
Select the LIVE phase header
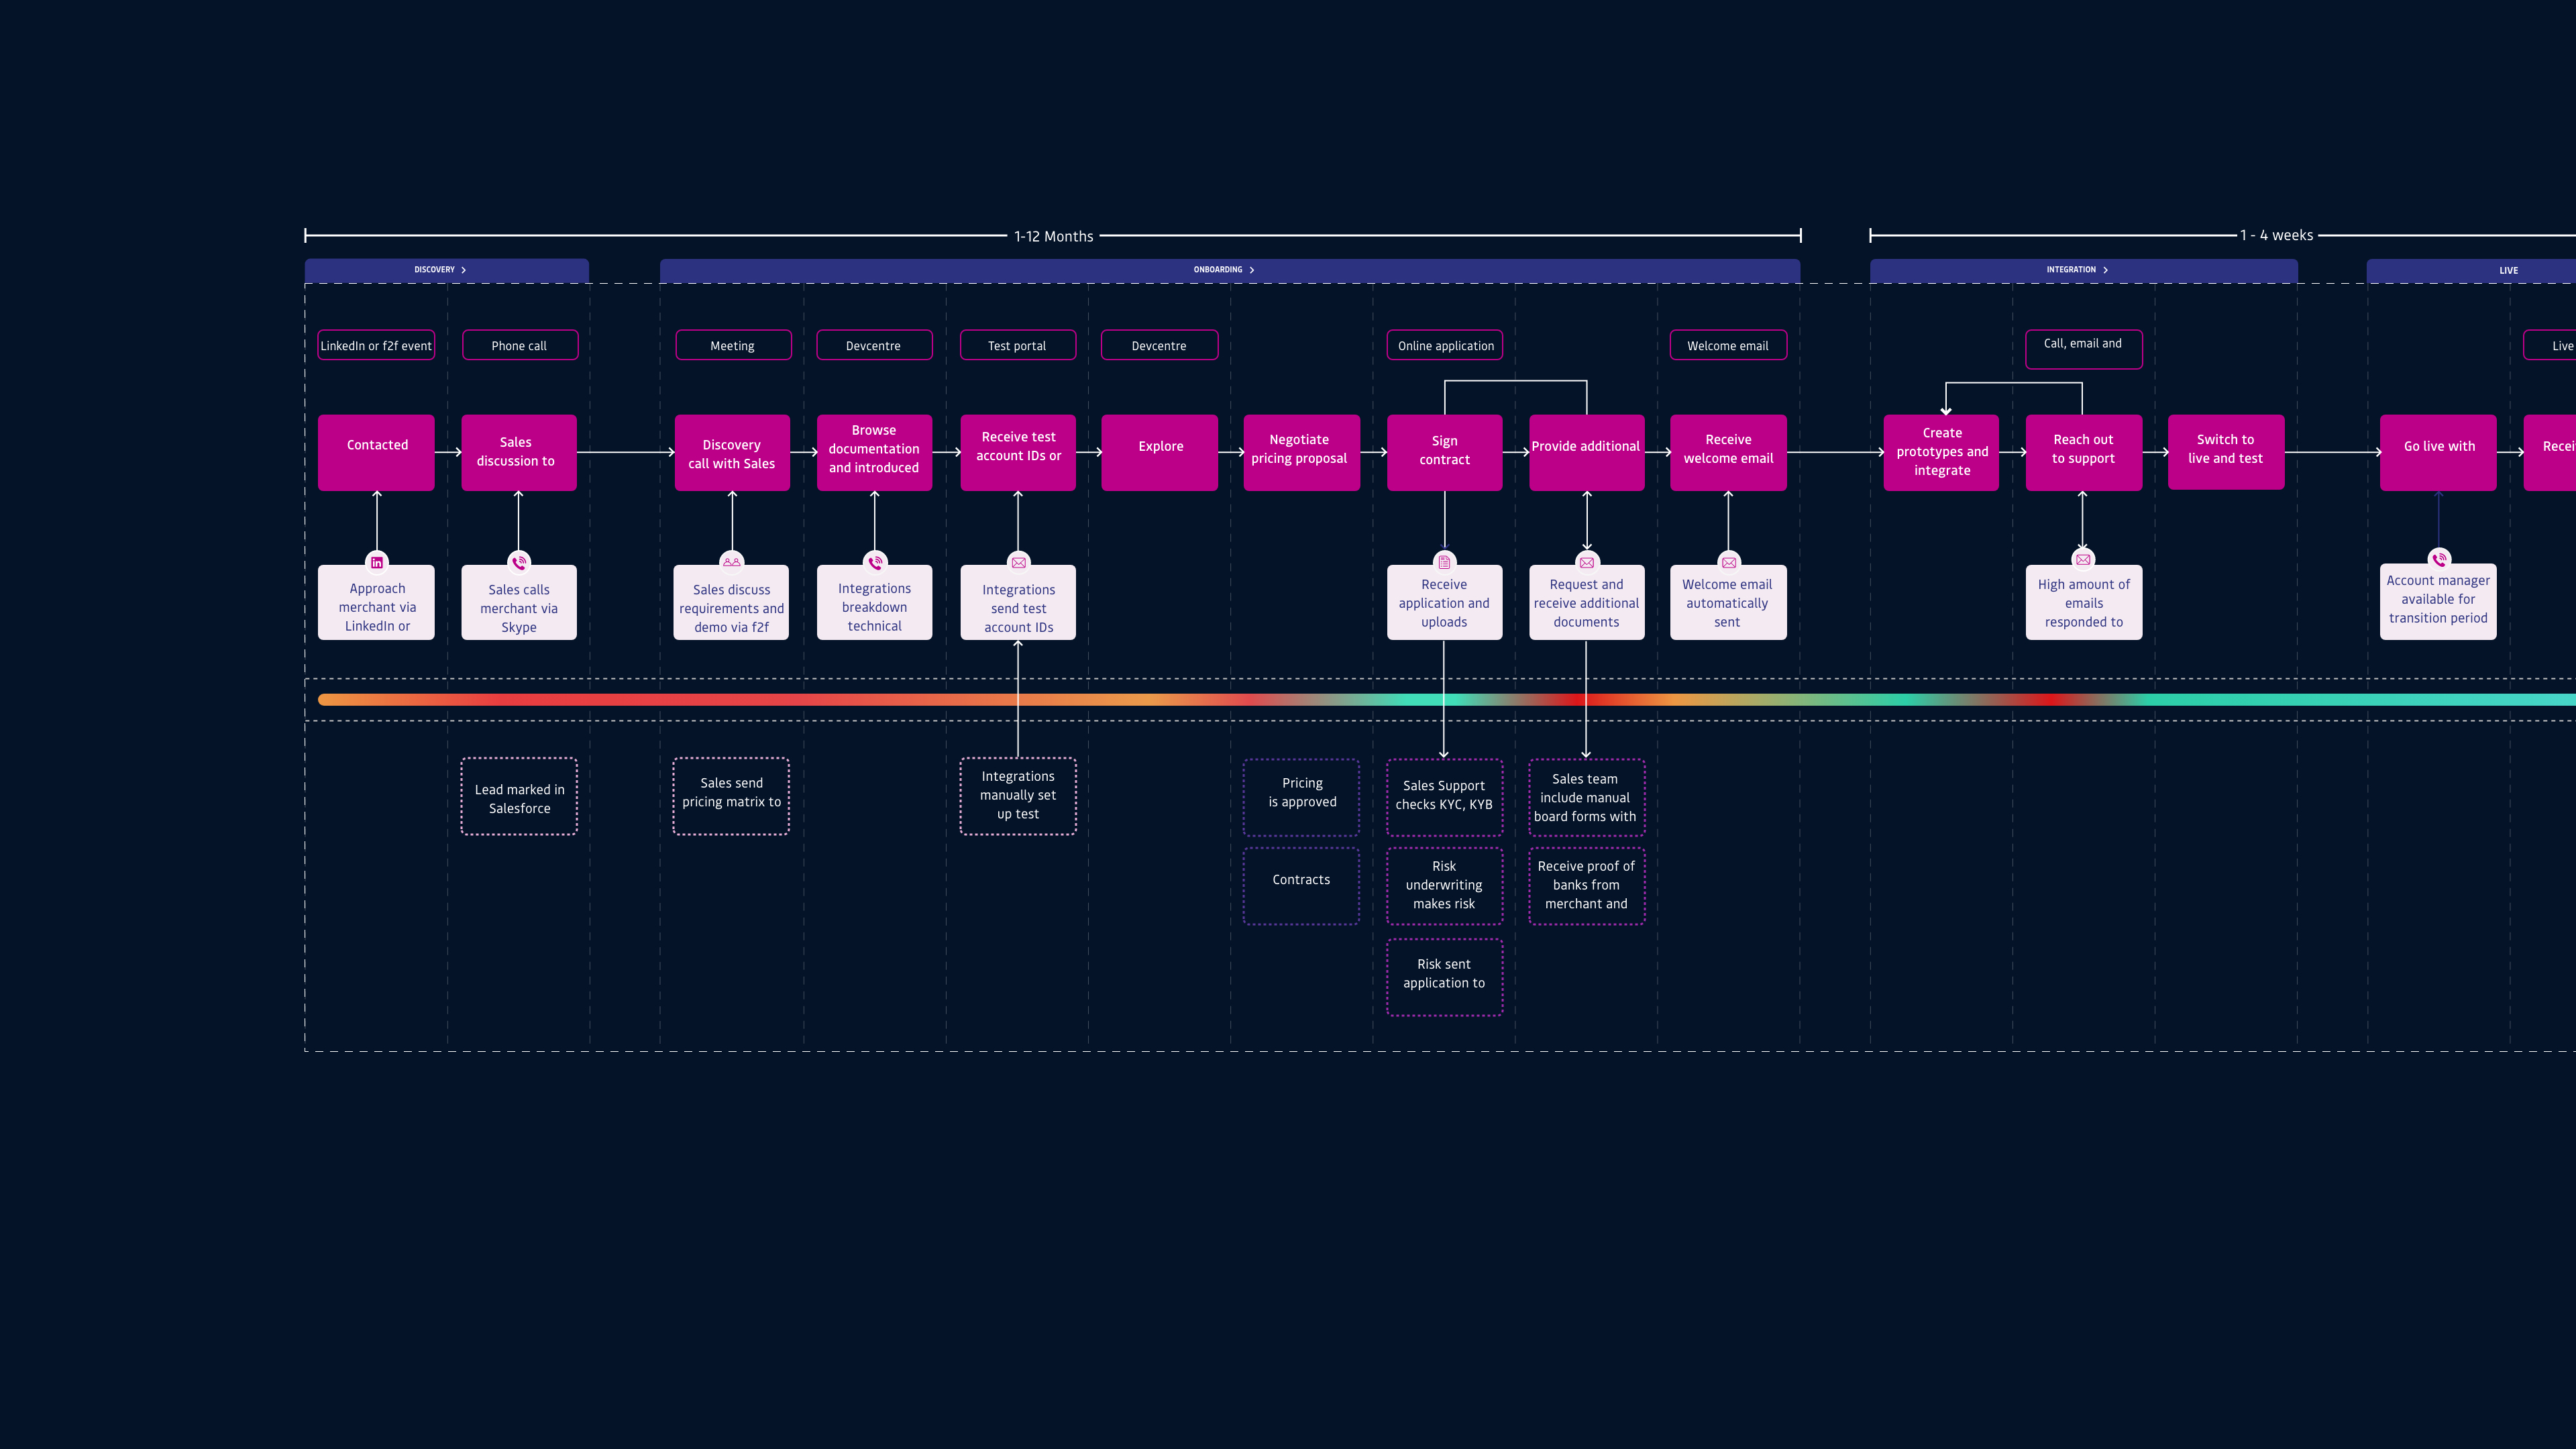click(2471, 270)
